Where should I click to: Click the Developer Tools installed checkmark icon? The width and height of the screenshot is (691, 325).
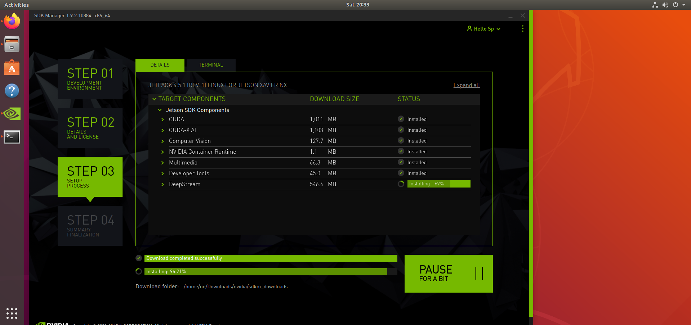tap(401, 173)
